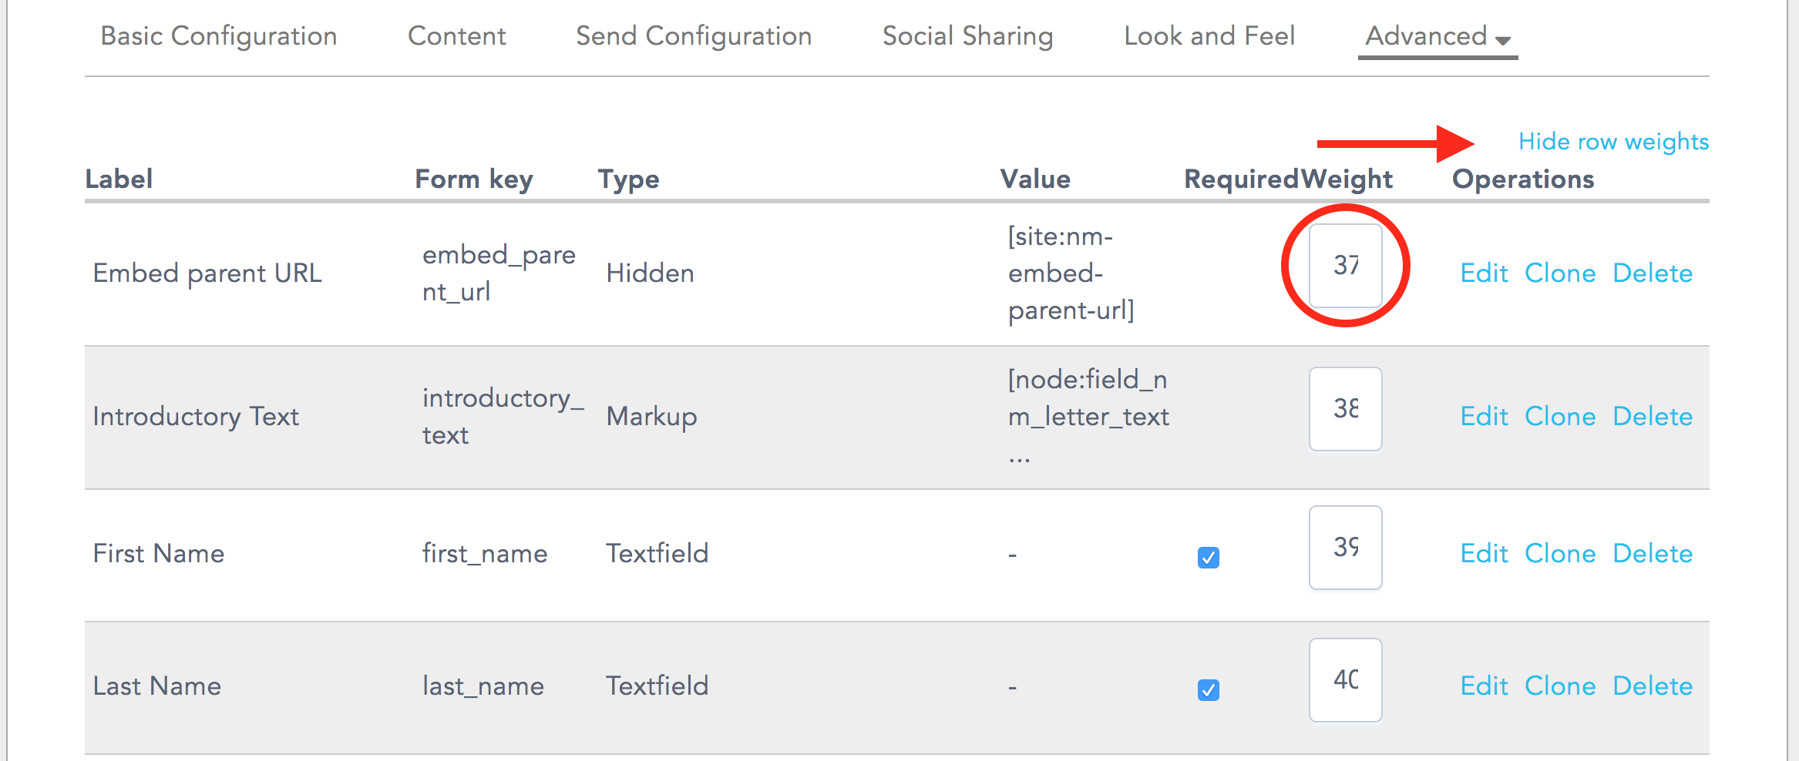Disable the Required checkbox for Last Name
The image size is (1799, 761).
tap(1208, 689)
